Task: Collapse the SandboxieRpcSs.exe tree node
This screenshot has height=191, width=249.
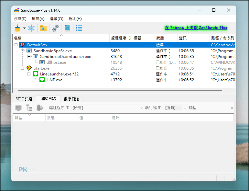Action: pyautogui.click(x=23, y=51)
